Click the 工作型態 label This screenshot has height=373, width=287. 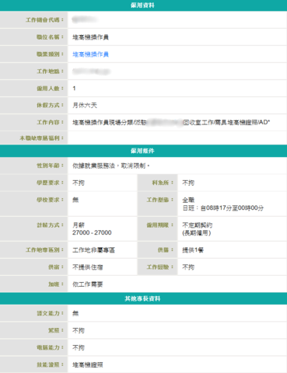[160, 200]
